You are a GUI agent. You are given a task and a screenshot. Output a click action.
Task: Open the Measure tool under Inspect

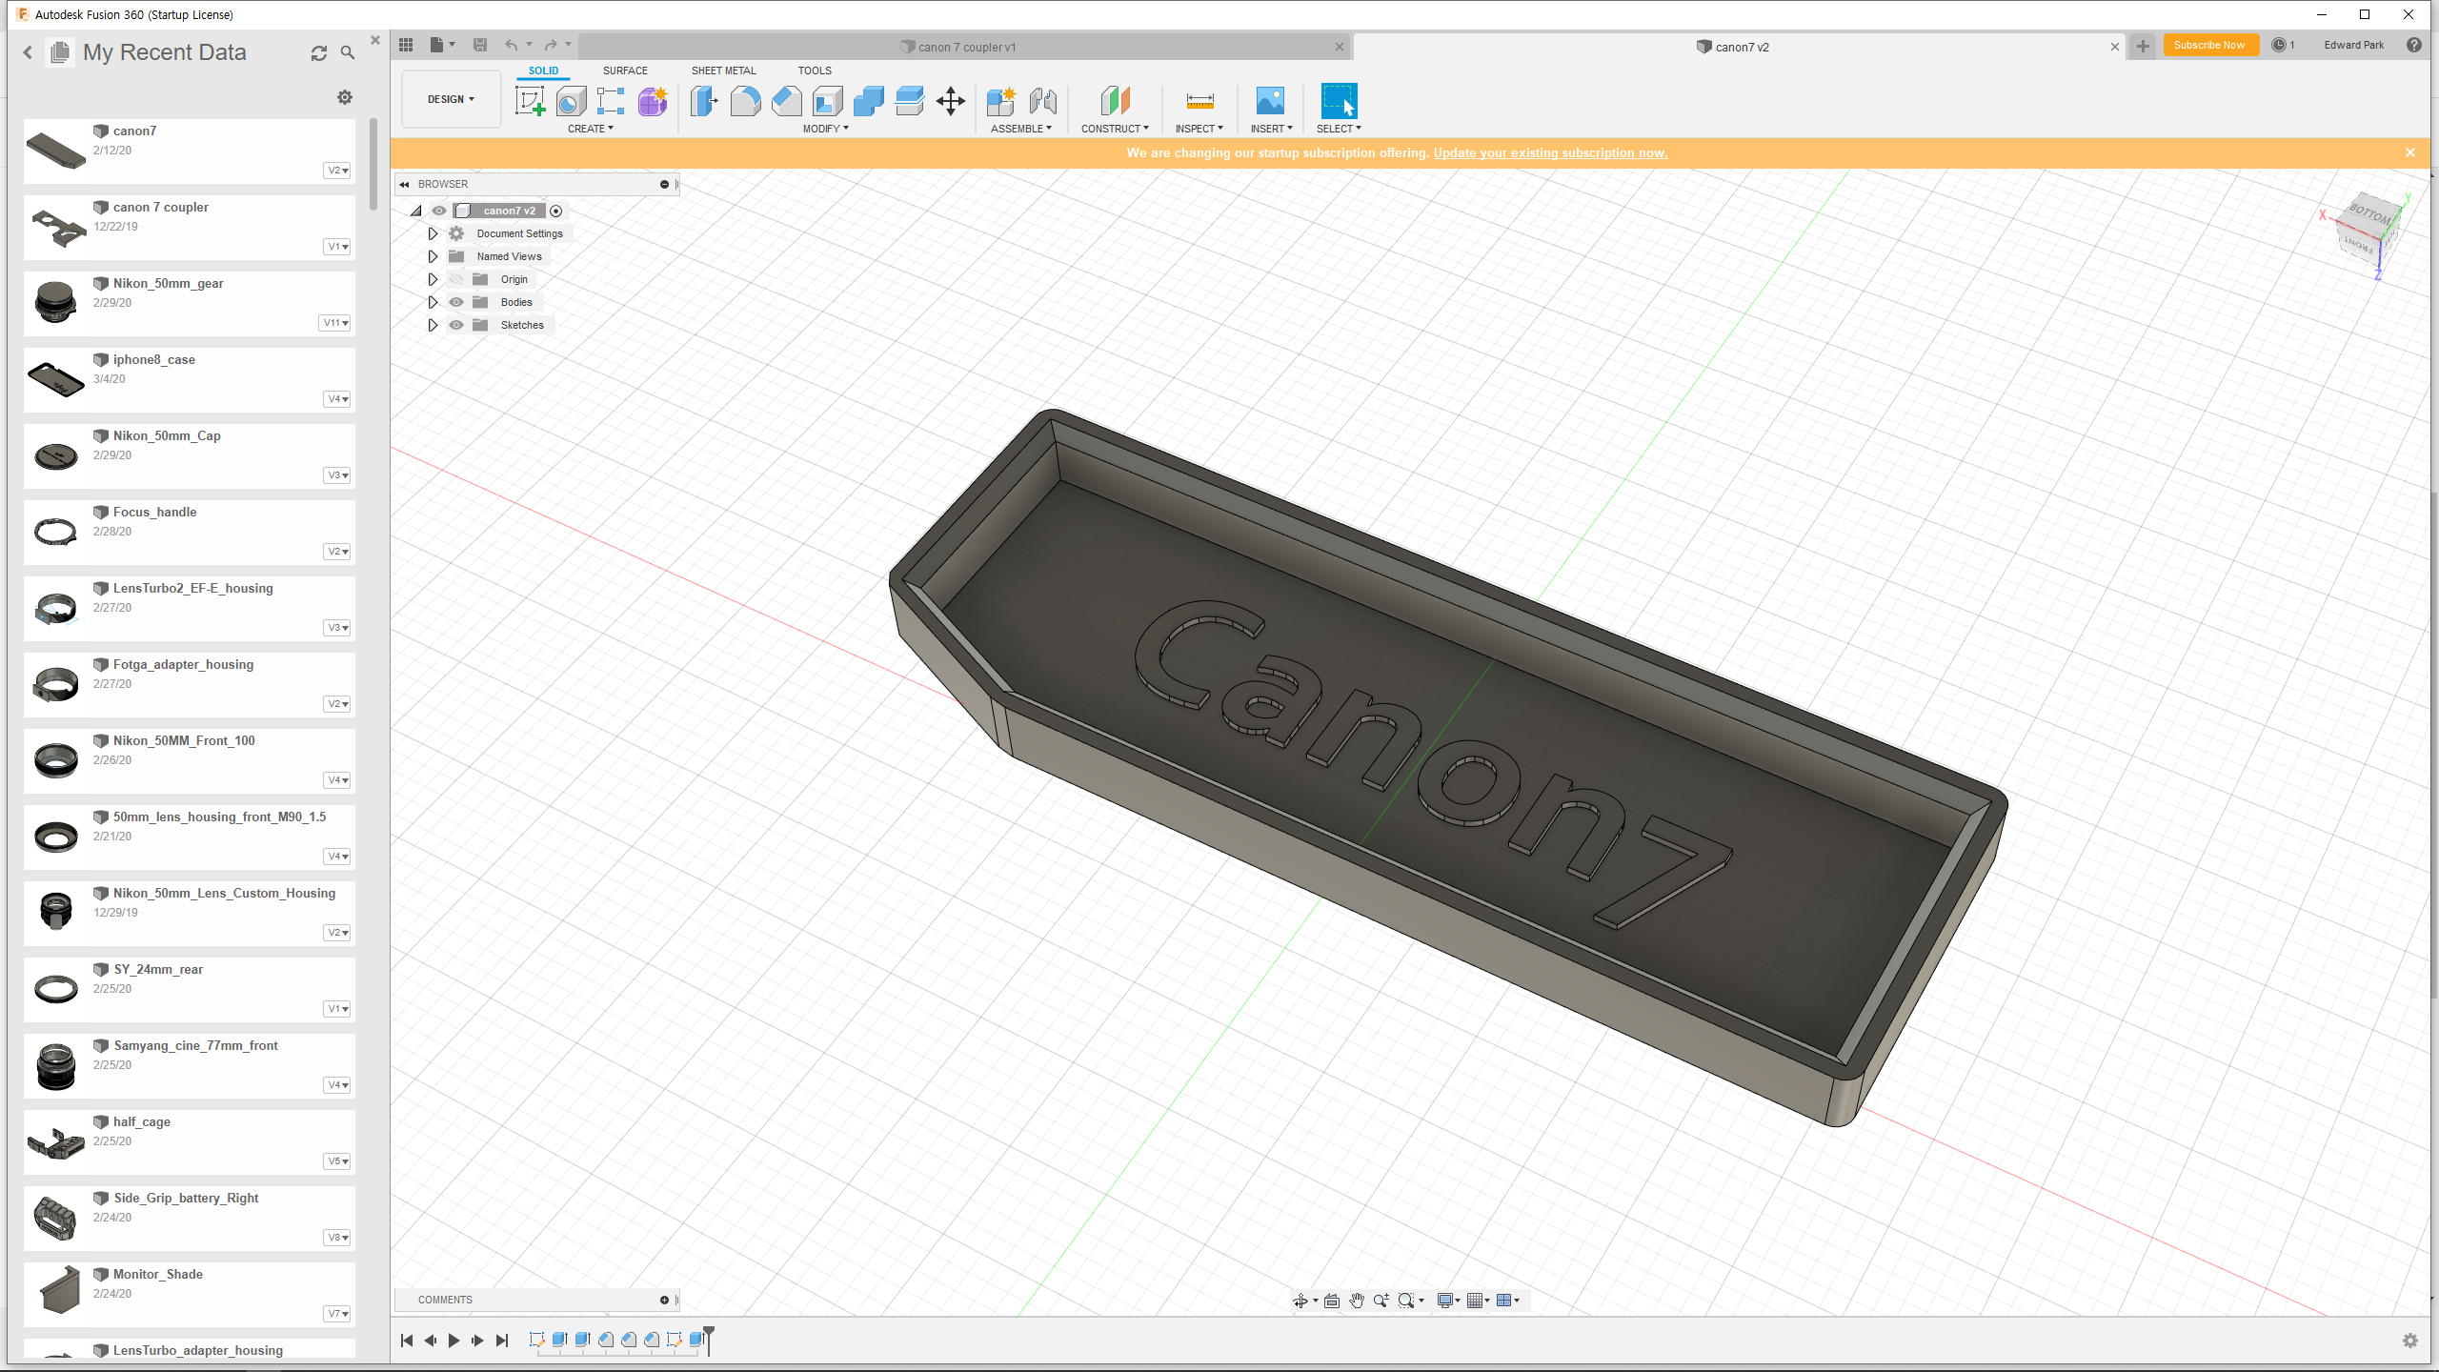point(1199,101)
